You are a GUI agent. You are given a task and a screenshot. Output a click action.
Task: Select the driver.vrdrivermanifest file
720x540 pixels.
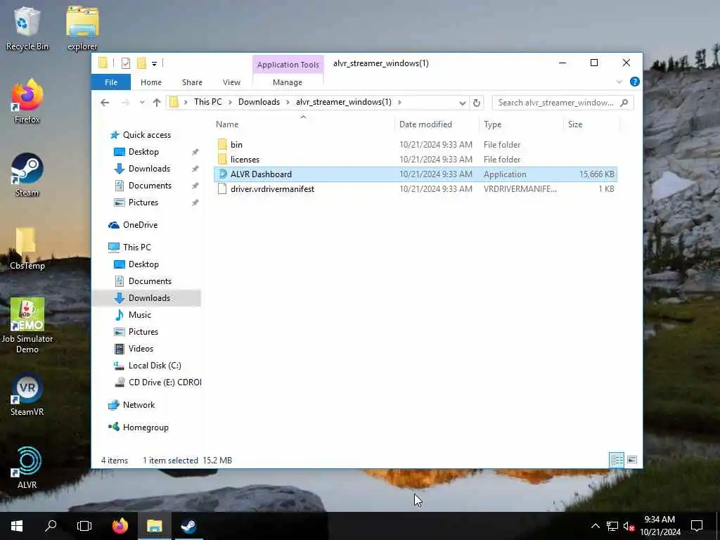(x=416, y=188)
